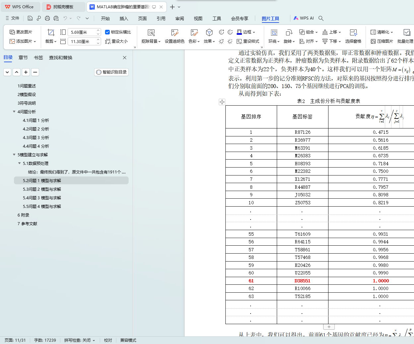
Task: Click Smart Recognize TOC (智能识别目录) button
Action: pyautogui.click(x=111, y=72)
